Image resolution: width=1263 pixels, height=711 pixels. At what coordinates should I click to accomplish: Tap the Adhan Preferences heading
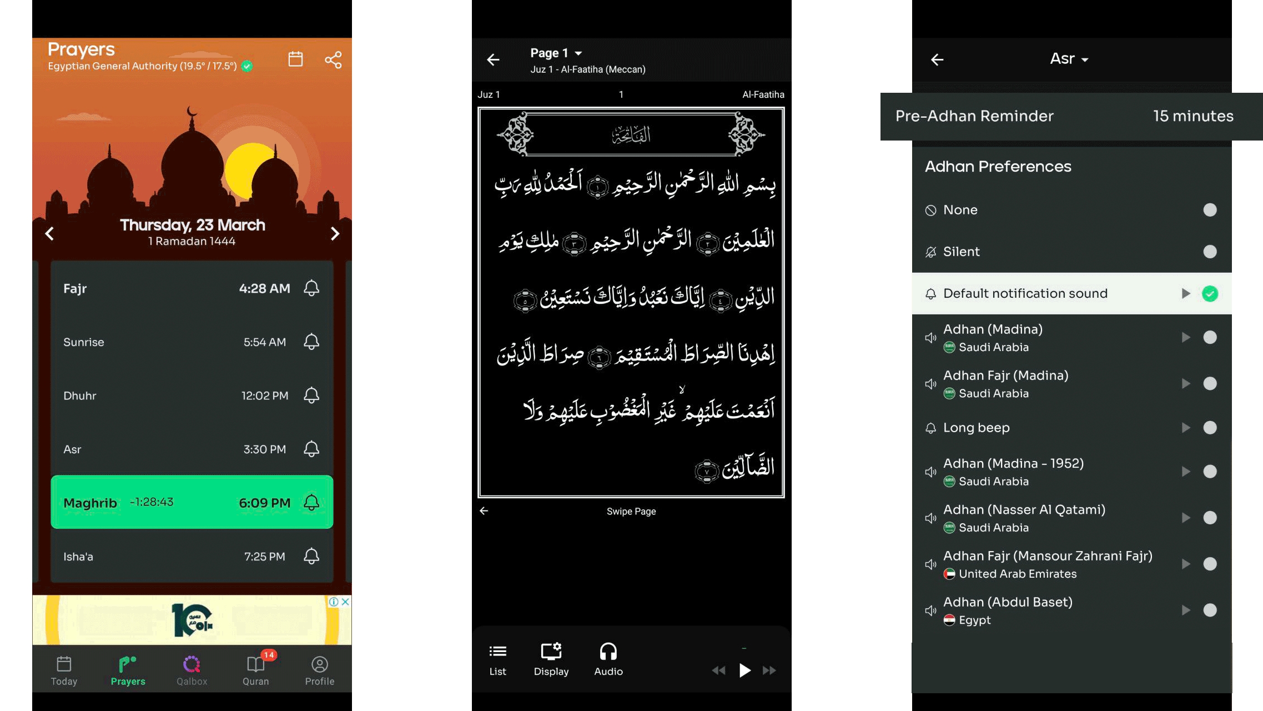[x=998, y=166]
